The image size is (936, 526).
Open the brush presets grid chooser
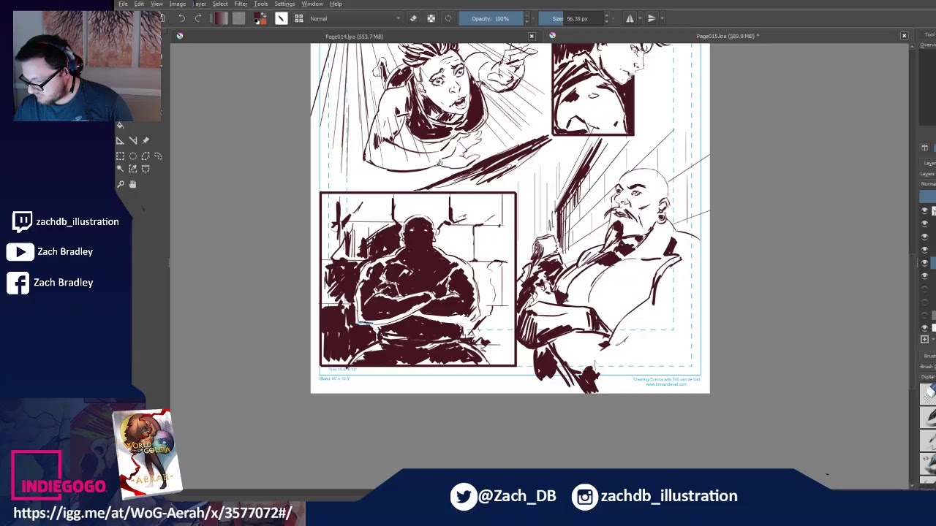point(298,19)
